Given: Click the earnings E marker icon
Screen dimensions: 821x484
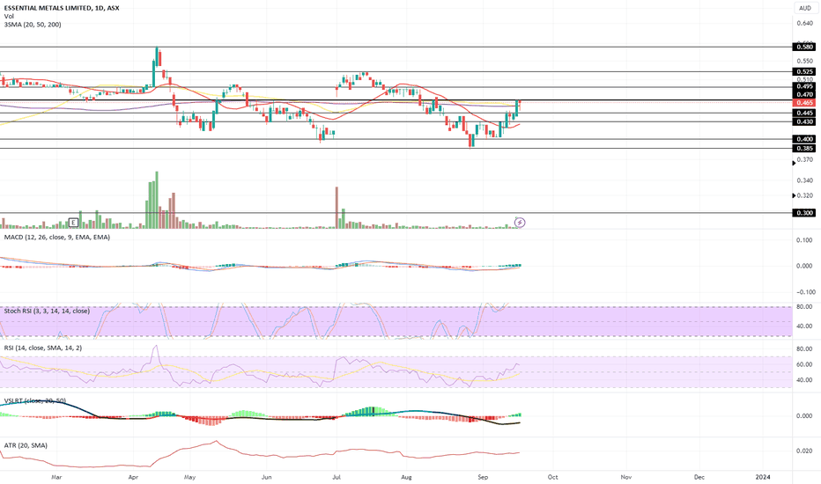Looking at the screenshot, I should pos(73,223).
